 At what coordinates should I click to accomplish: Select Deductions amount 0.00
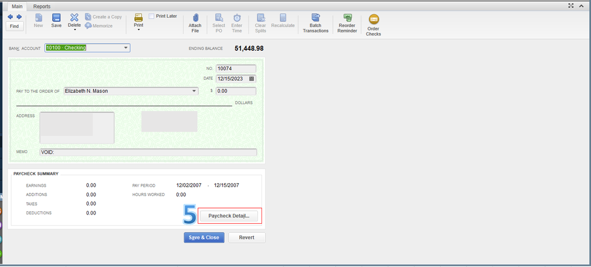click(91, 213)
